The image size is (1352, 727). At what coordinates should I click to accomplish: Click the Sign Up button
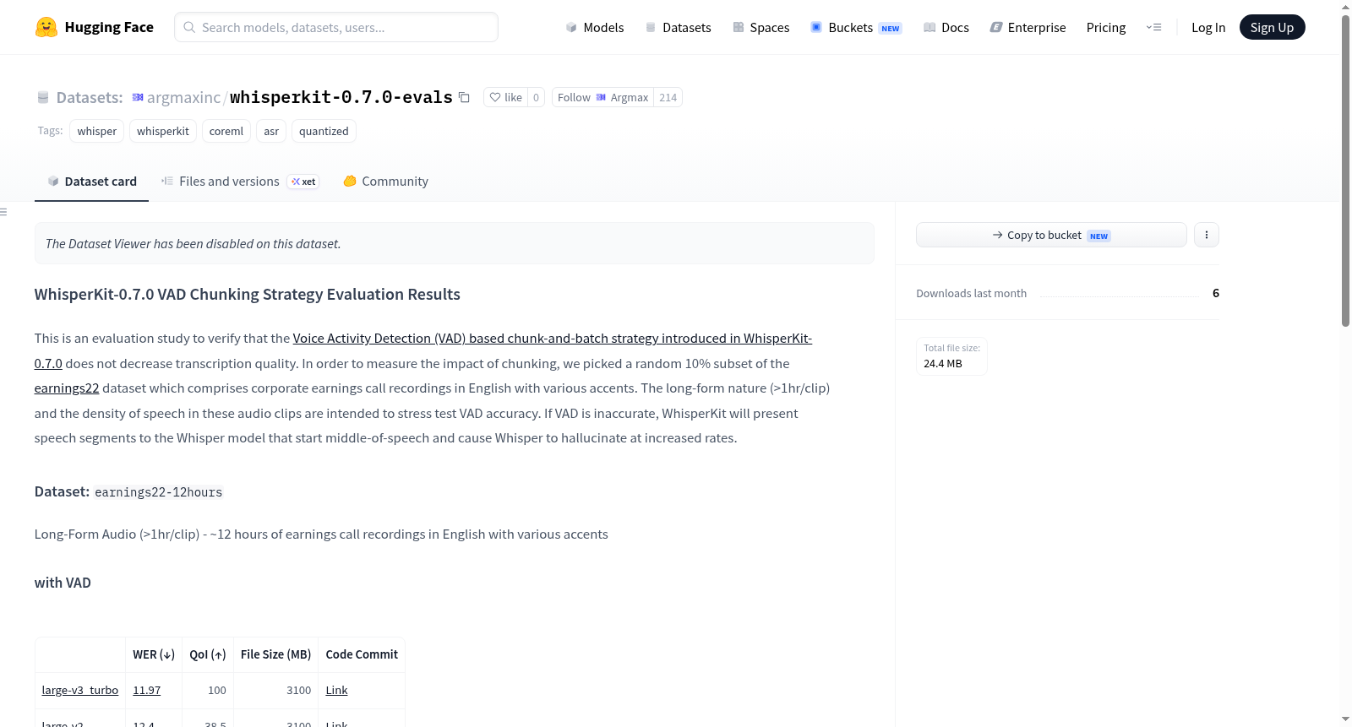click(1272, 27)
